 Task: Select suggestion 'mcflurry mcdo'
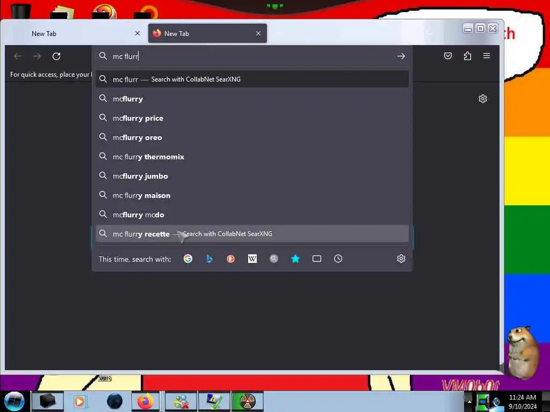coord(252,215)
